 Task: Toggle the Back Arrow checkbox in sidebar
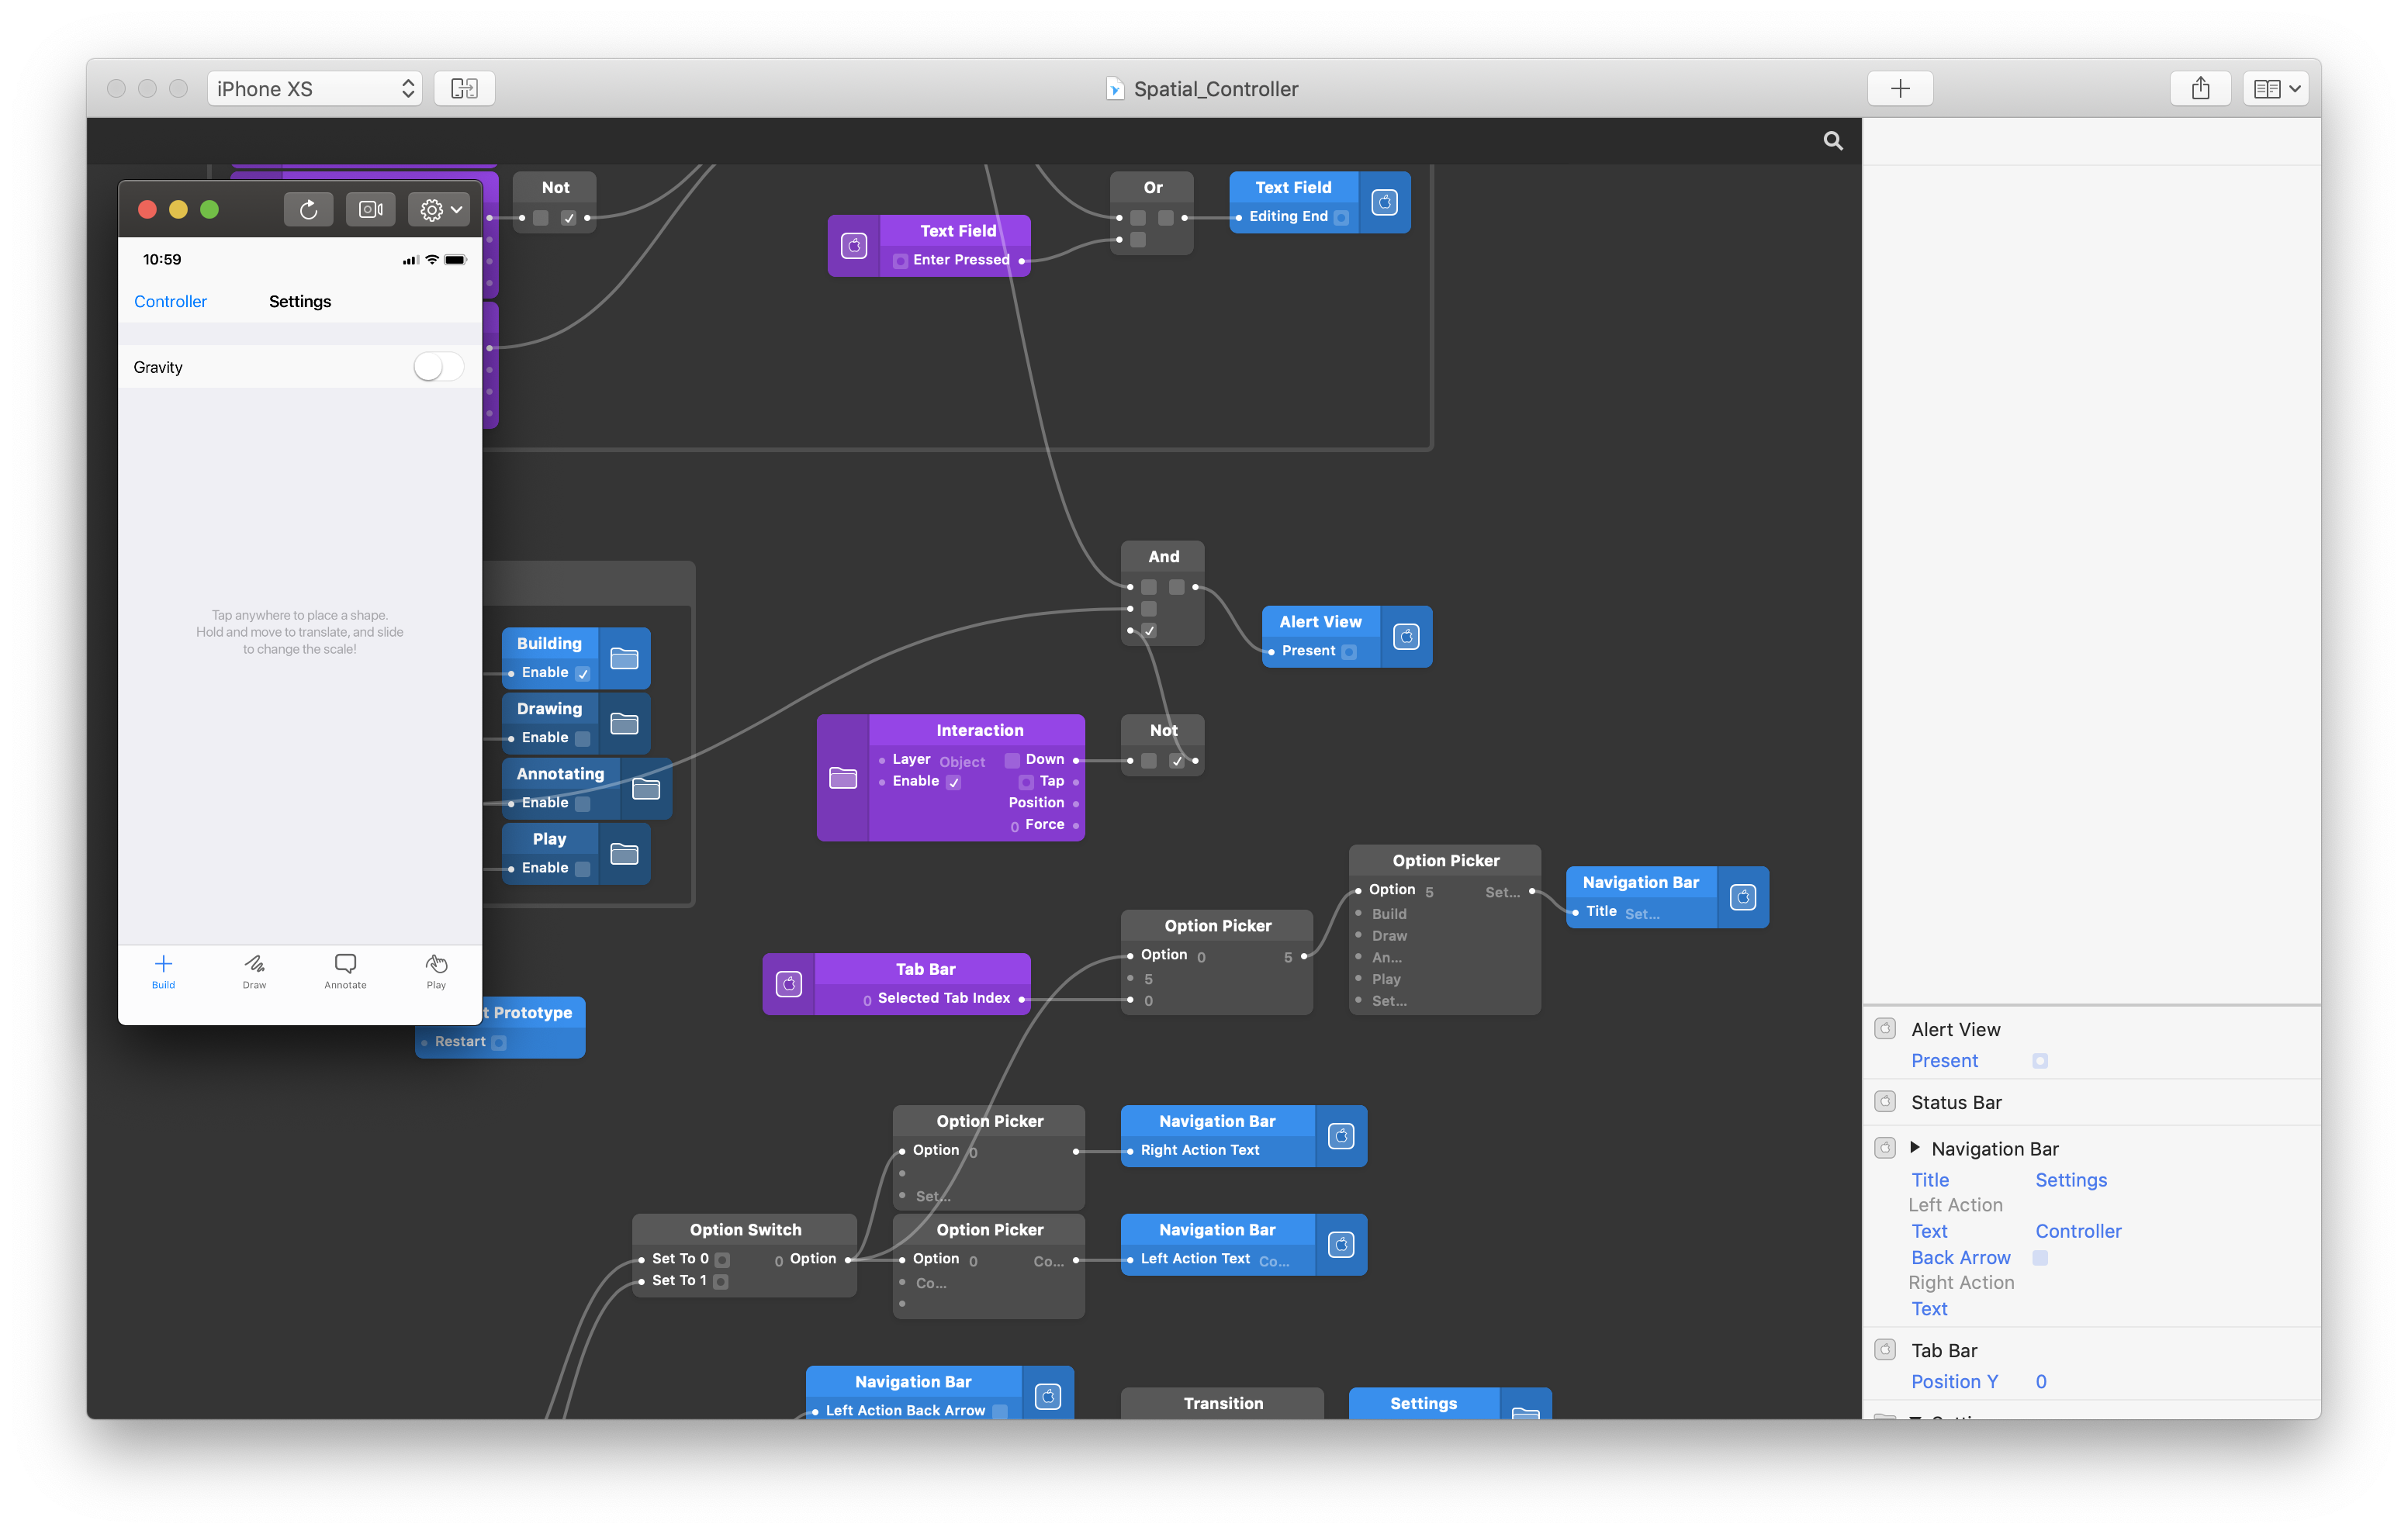(x=2040, y=1258)
